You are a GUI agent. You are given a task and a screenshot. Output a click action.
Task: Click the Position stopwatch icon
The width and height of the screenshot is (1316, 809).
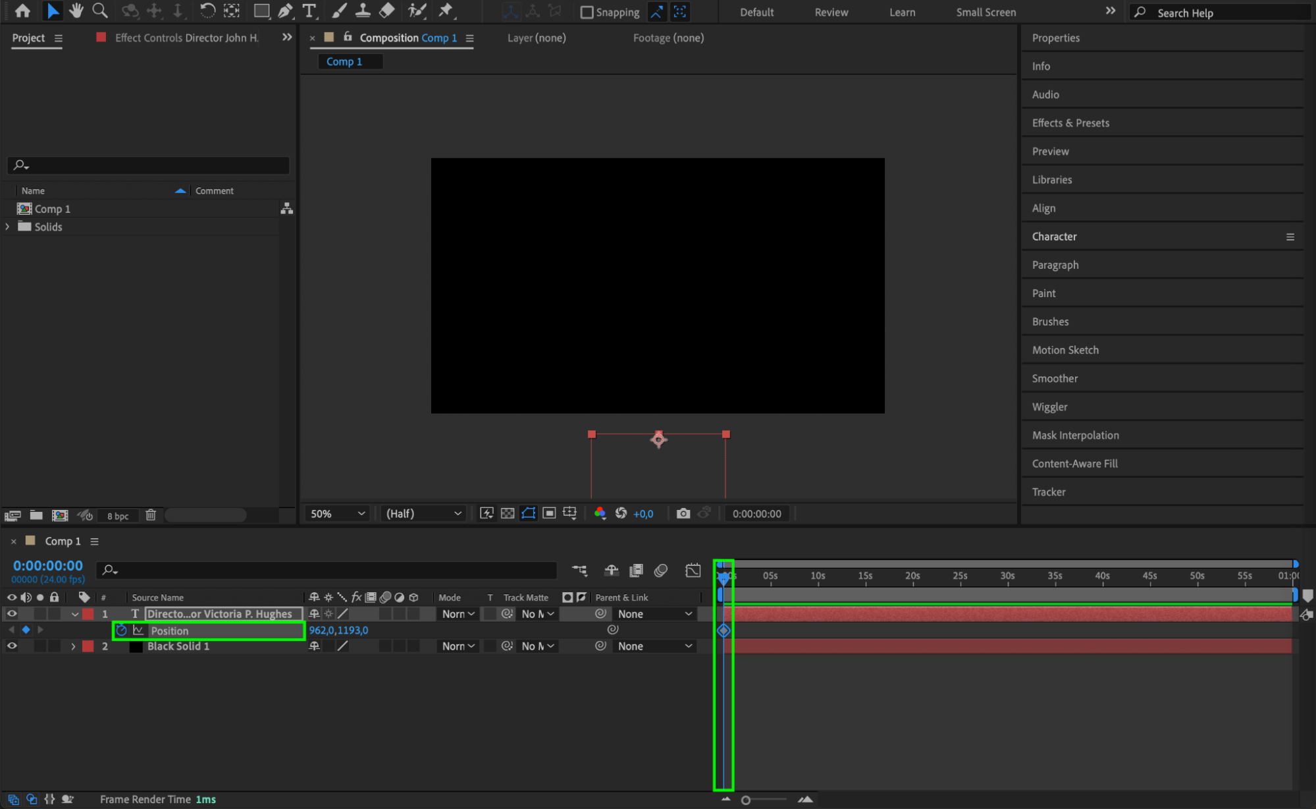tap(121, 630)
